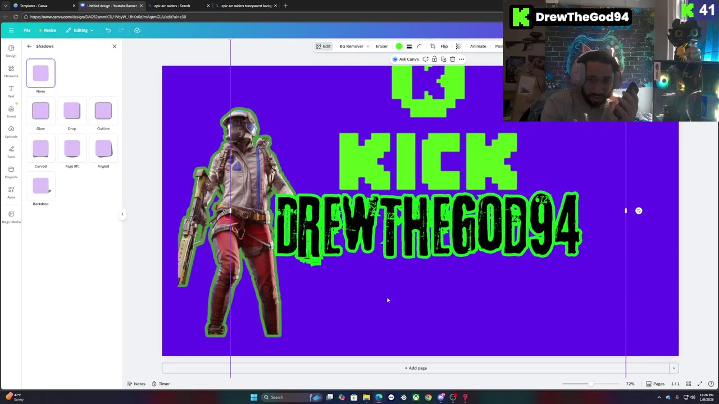The width and height of the screenshot is (719, 404).
Task: Toggle the Pages view
Action: tap(655, 384)
